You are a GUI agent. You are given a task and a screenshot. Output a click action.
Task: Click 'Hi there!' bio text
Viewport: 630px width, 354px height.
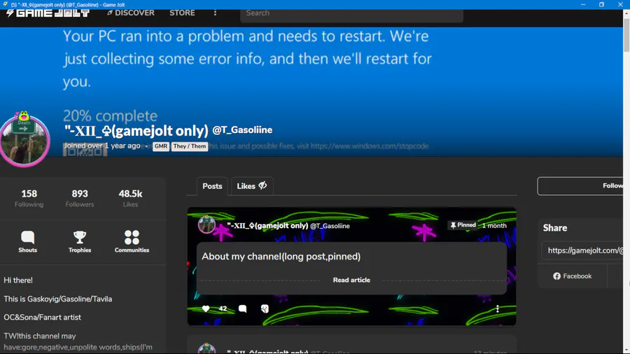pyautogui.click(x=18, y=280)
